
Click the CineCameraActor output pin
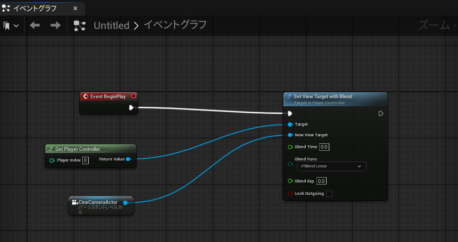pyautogui.click(x=125, y=202)
